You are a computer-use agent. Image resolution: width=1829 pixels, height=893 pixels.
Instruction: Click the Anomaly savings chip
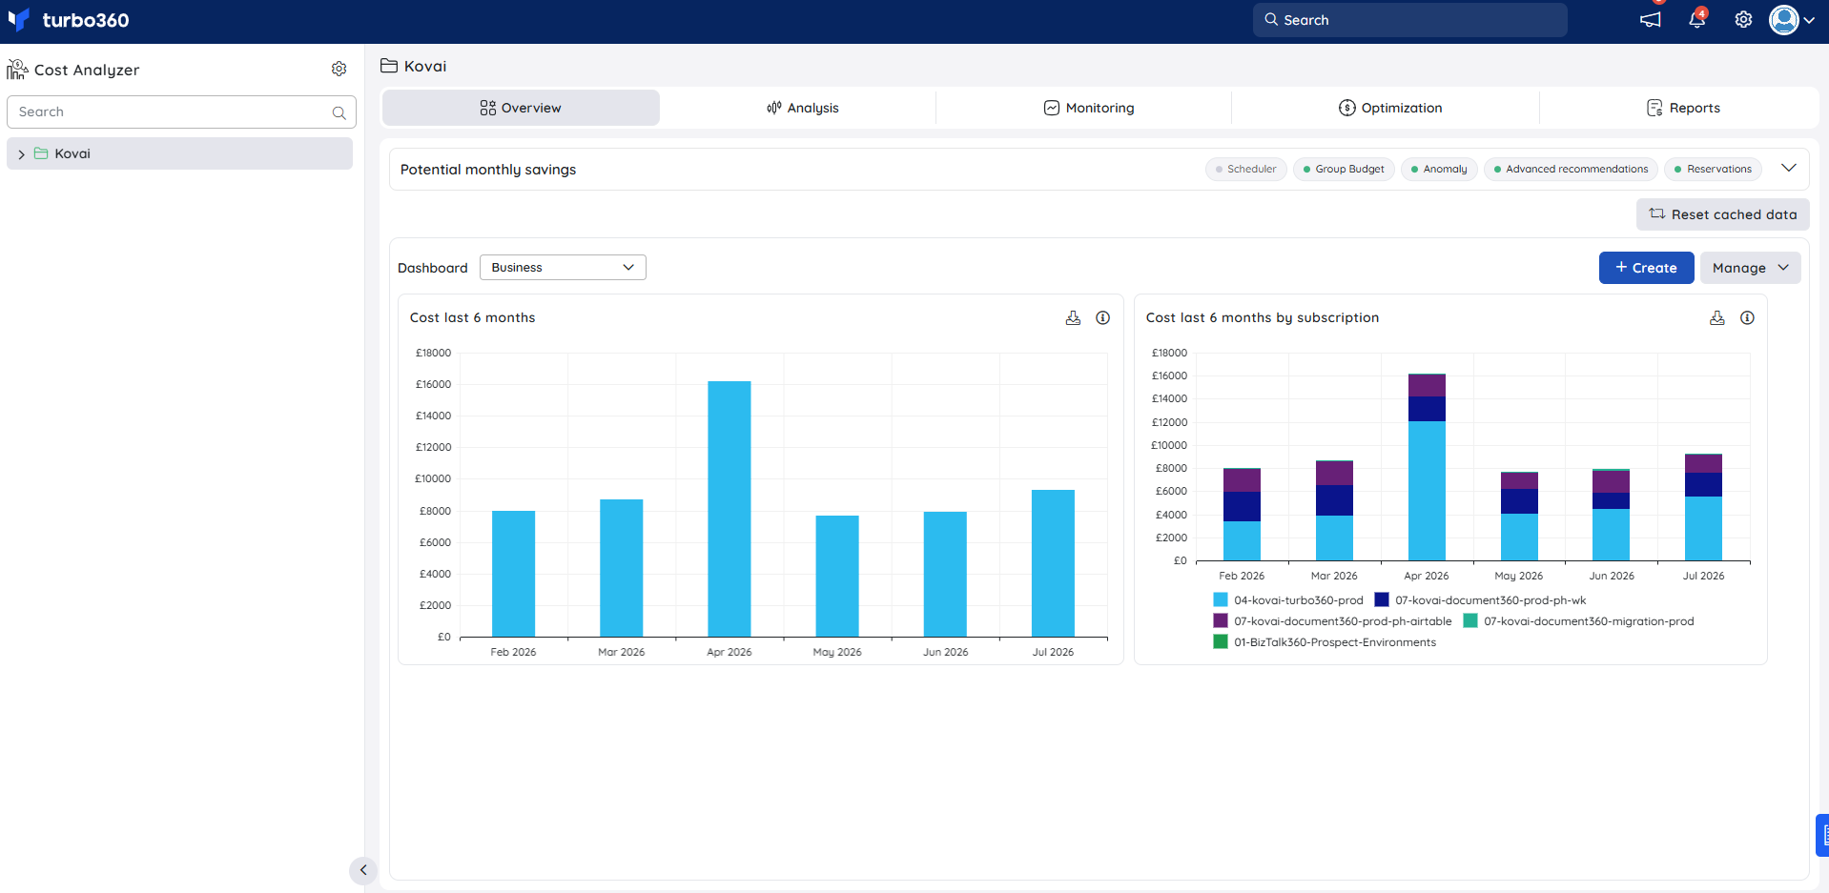(x=1440, y=169)
